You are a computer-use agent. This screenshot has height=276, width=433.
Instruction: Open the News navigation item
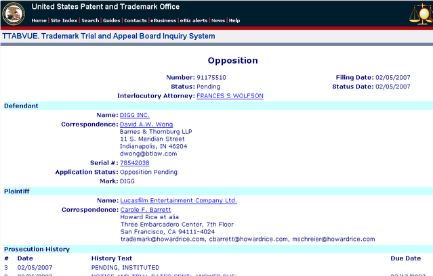[218, 20]
